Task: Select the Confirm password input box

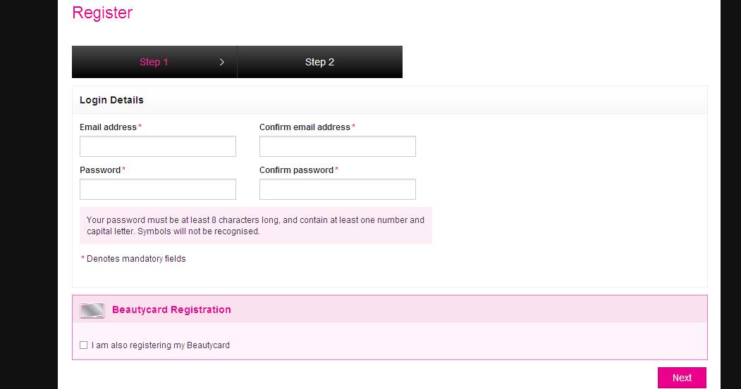Action: tap(338, 189)
